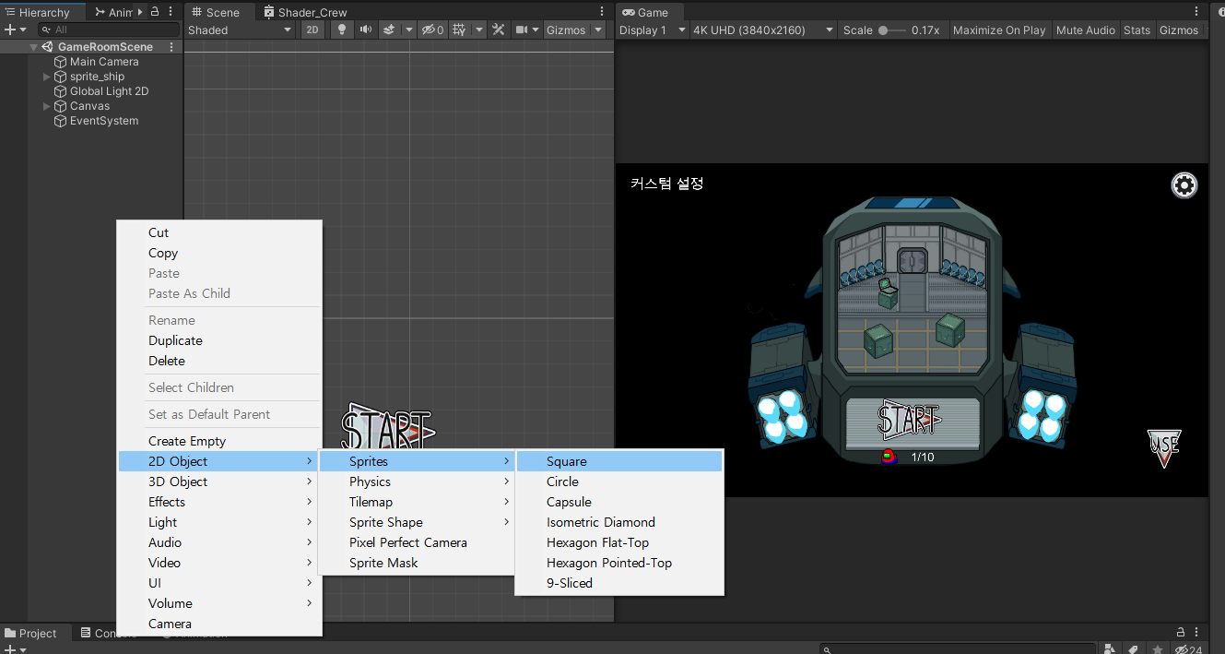Image resolution: width=1225 pixels, height=654 pixels.
Task: Choose Create Empty in context menu
Action: (187, 441)
